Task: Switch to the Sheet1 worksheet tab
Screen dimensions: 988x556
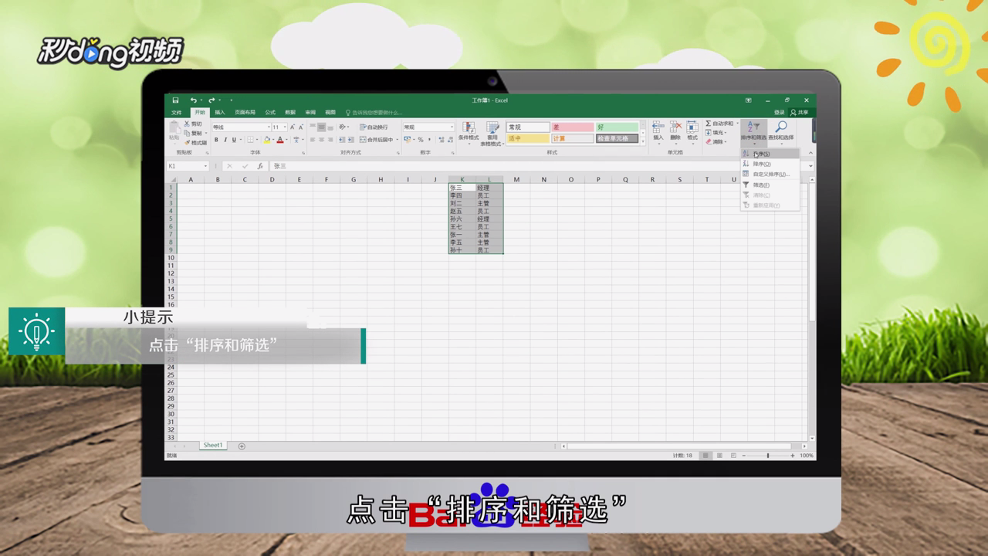Action: pos(212,446)
